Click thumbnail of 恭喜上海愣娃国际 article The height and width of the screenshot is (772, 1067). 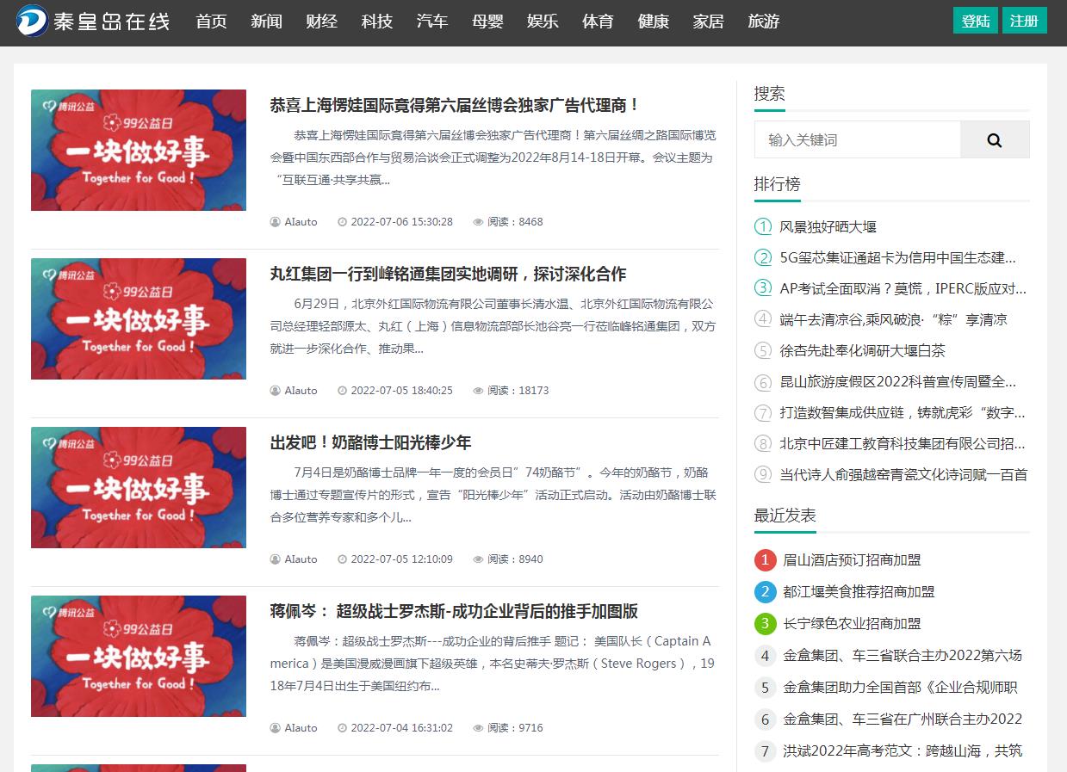click(x=139, y=151)
